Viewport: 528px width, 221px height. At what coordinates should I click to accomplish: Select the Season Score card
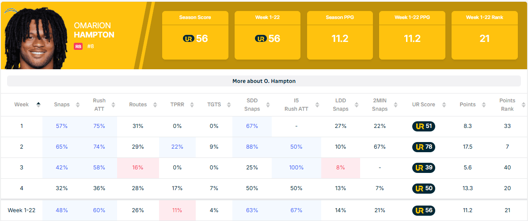[x=195, y=35]
